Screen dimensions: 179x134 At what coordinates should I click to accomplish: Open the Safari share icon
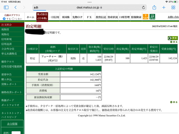pyautogui.click(x=154, y=7)
